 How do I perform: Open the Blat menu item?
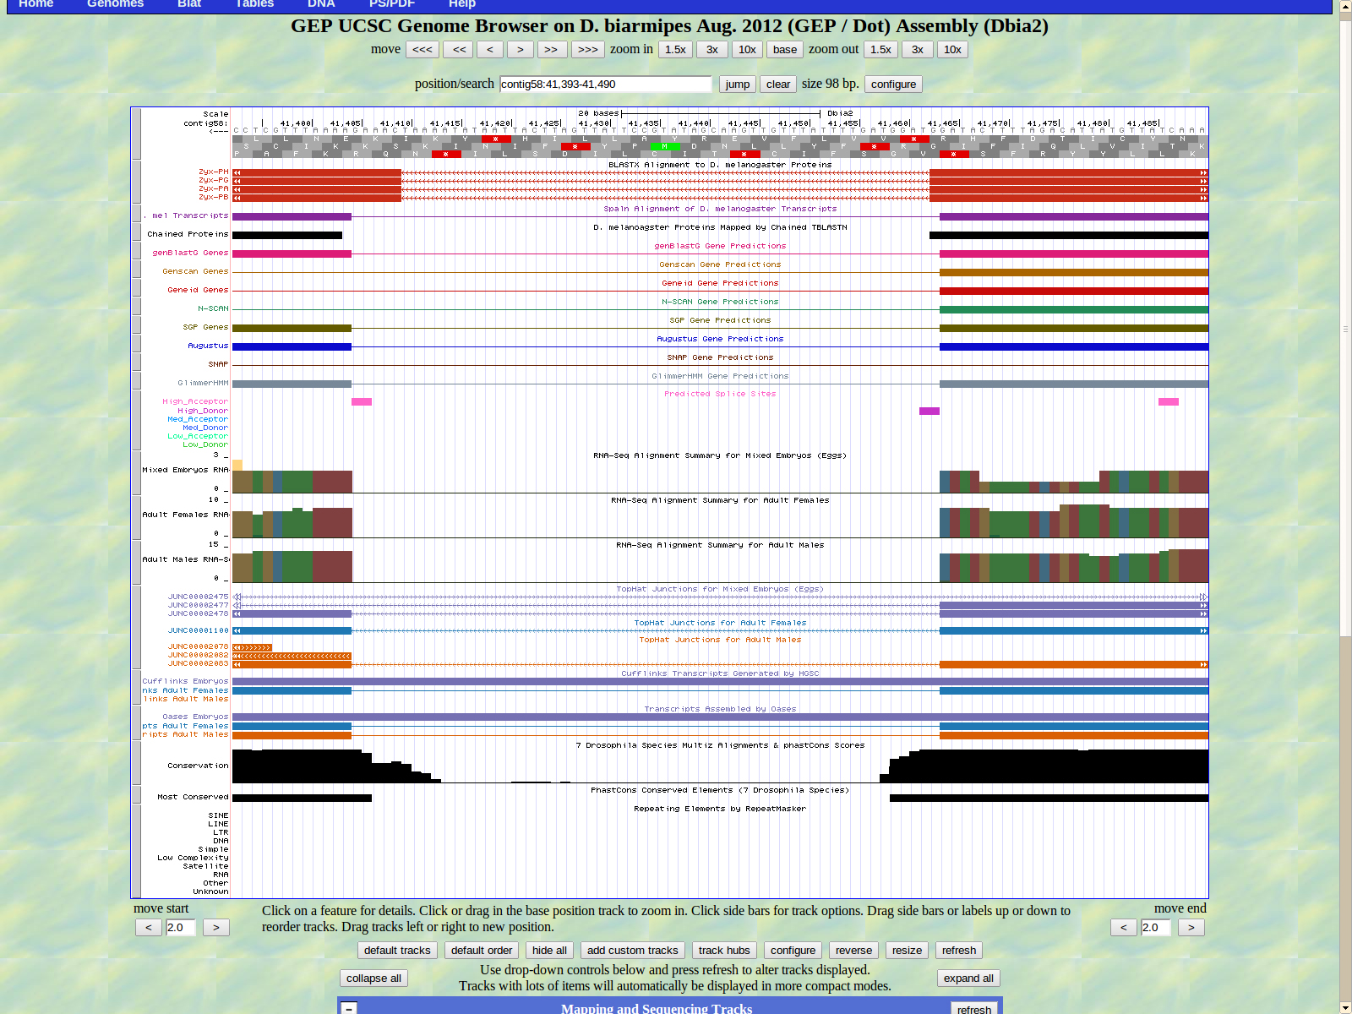[x=189, y=3]
